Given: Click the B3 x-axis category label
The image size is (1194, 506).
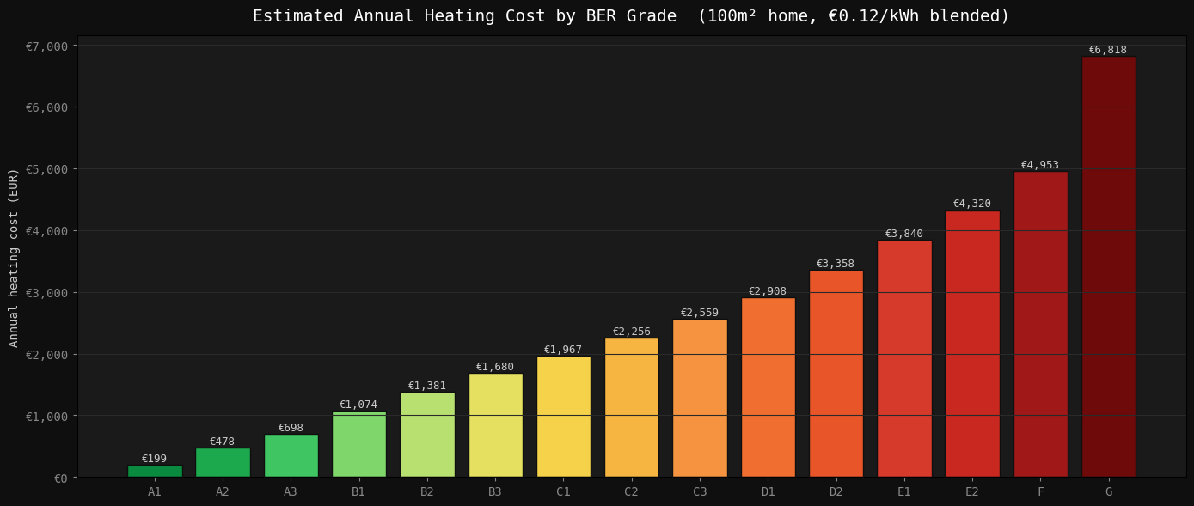Looking at the screenshot, I should 495,492.
